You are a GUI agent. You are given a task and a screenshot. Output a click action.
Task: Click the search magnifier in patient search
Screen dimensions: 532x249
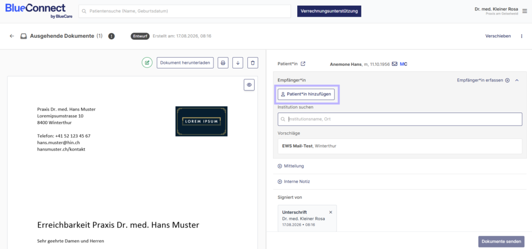point(84,11)
